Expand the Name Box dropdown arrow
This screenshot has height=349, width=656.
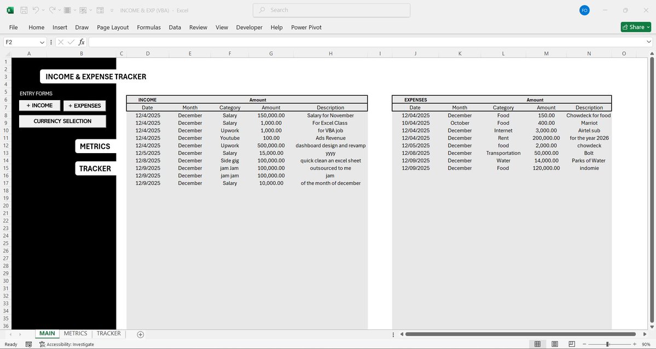click(42, 42)
